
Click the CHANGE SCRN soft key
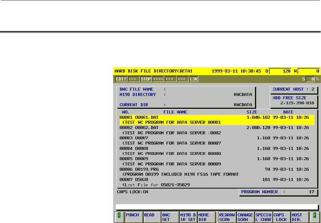click(246, 217)
